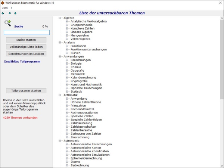Expand the Chemie node
Screen dimensions: 224x168
tap(67, 67)
